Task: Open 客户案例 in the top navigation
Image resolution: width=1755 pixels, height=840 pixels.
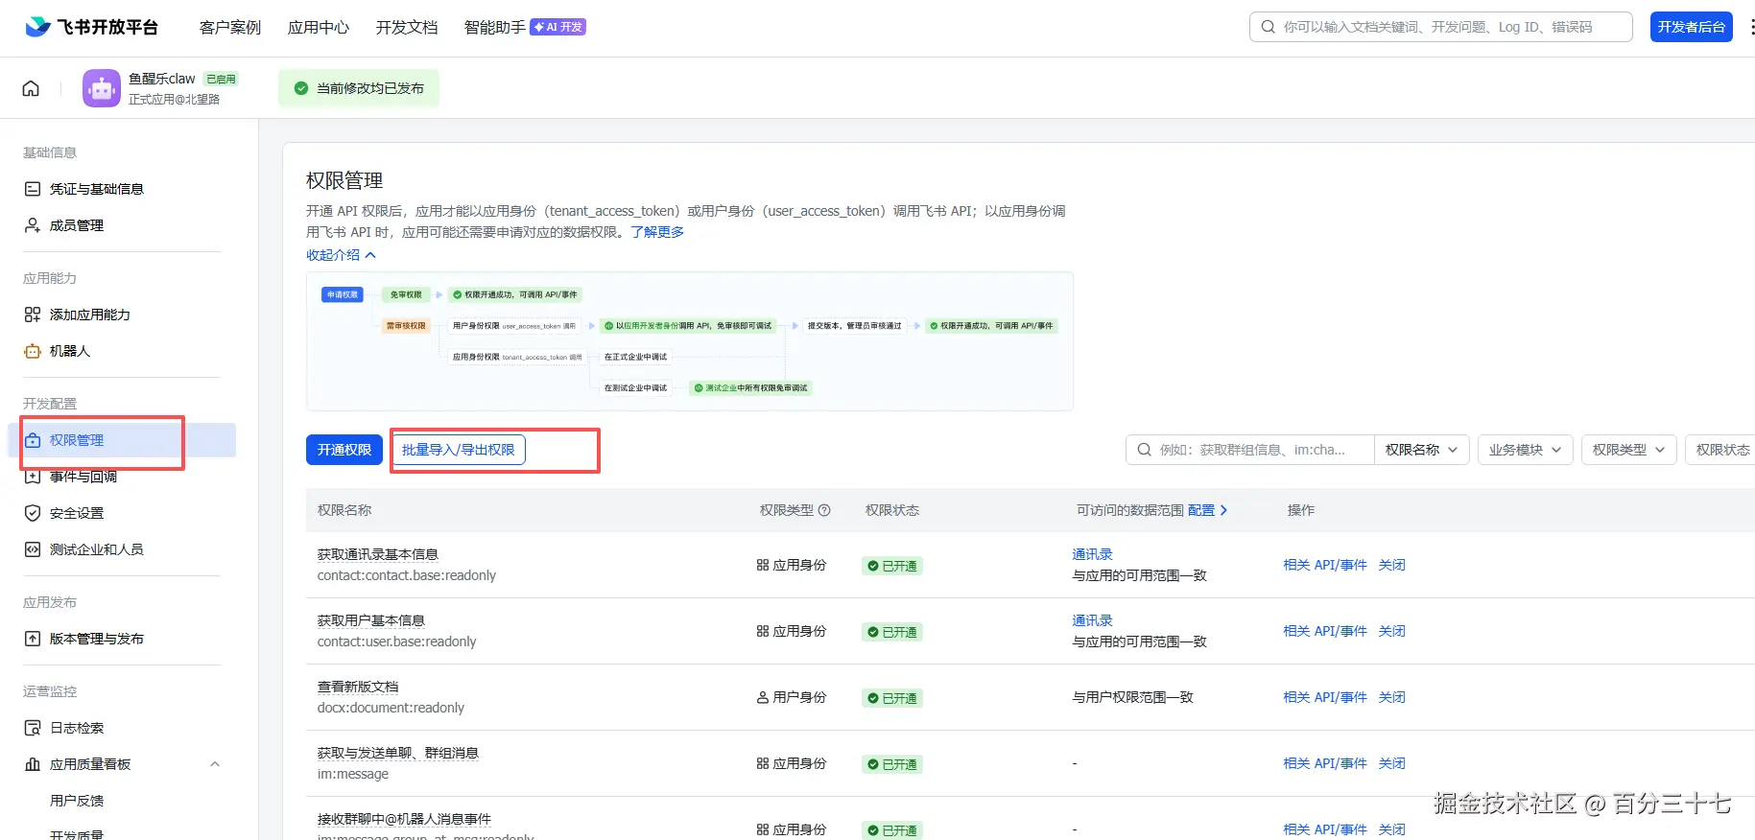Action: (230, 27)
